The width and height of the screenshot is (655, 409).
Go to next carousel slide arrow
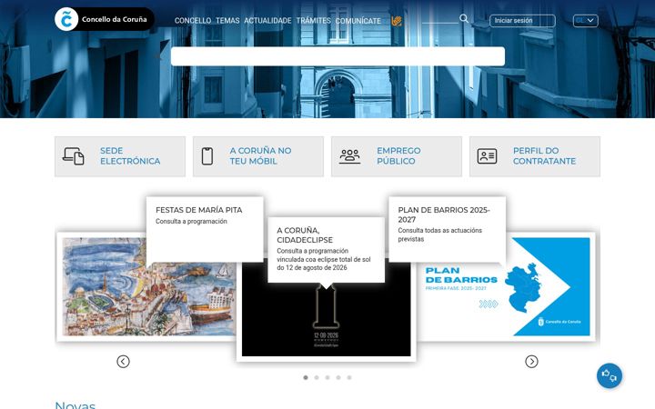[531, 362]
